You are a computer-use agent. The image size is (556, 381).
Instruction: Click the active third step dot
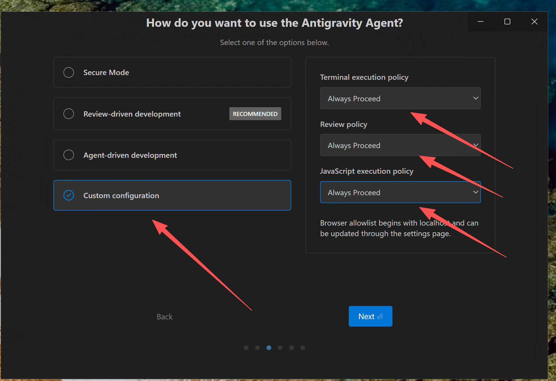point(269,348)
